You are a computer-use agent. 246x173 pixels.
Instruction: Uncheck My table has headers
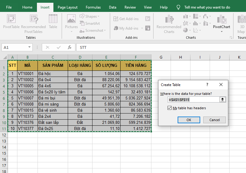click(170, 108)
